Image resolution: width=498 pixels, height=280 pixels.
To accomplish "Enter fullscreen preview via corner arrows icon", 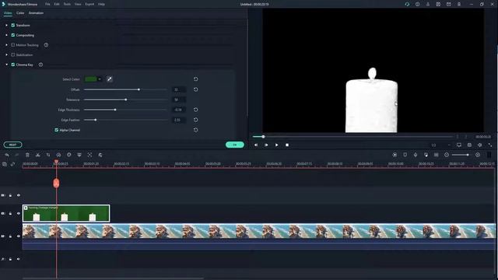I will [x=490, y=145].
